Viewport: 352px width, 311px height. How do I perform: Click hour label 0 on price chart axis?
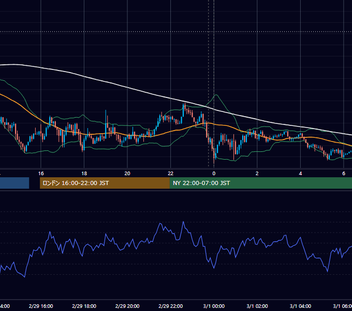[214, 174]
